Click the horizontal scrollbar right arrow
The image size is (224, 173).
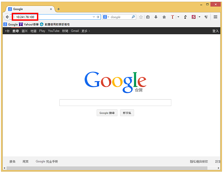click(x=218, y=168)
